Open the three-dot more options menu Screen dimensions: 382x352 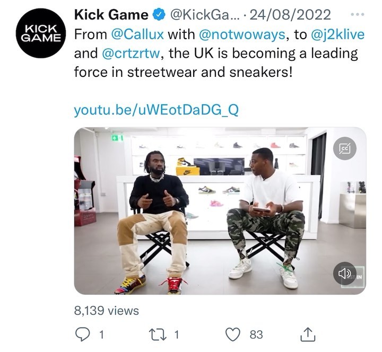[358, 15]
